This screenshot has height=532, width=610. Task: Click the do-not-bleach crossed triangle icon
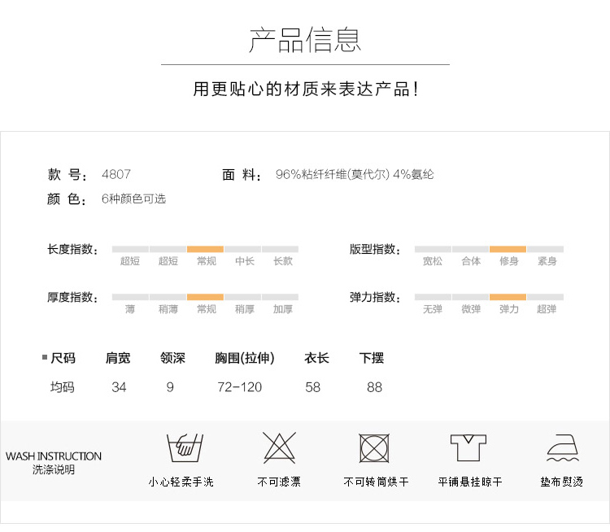pos(279,448)
